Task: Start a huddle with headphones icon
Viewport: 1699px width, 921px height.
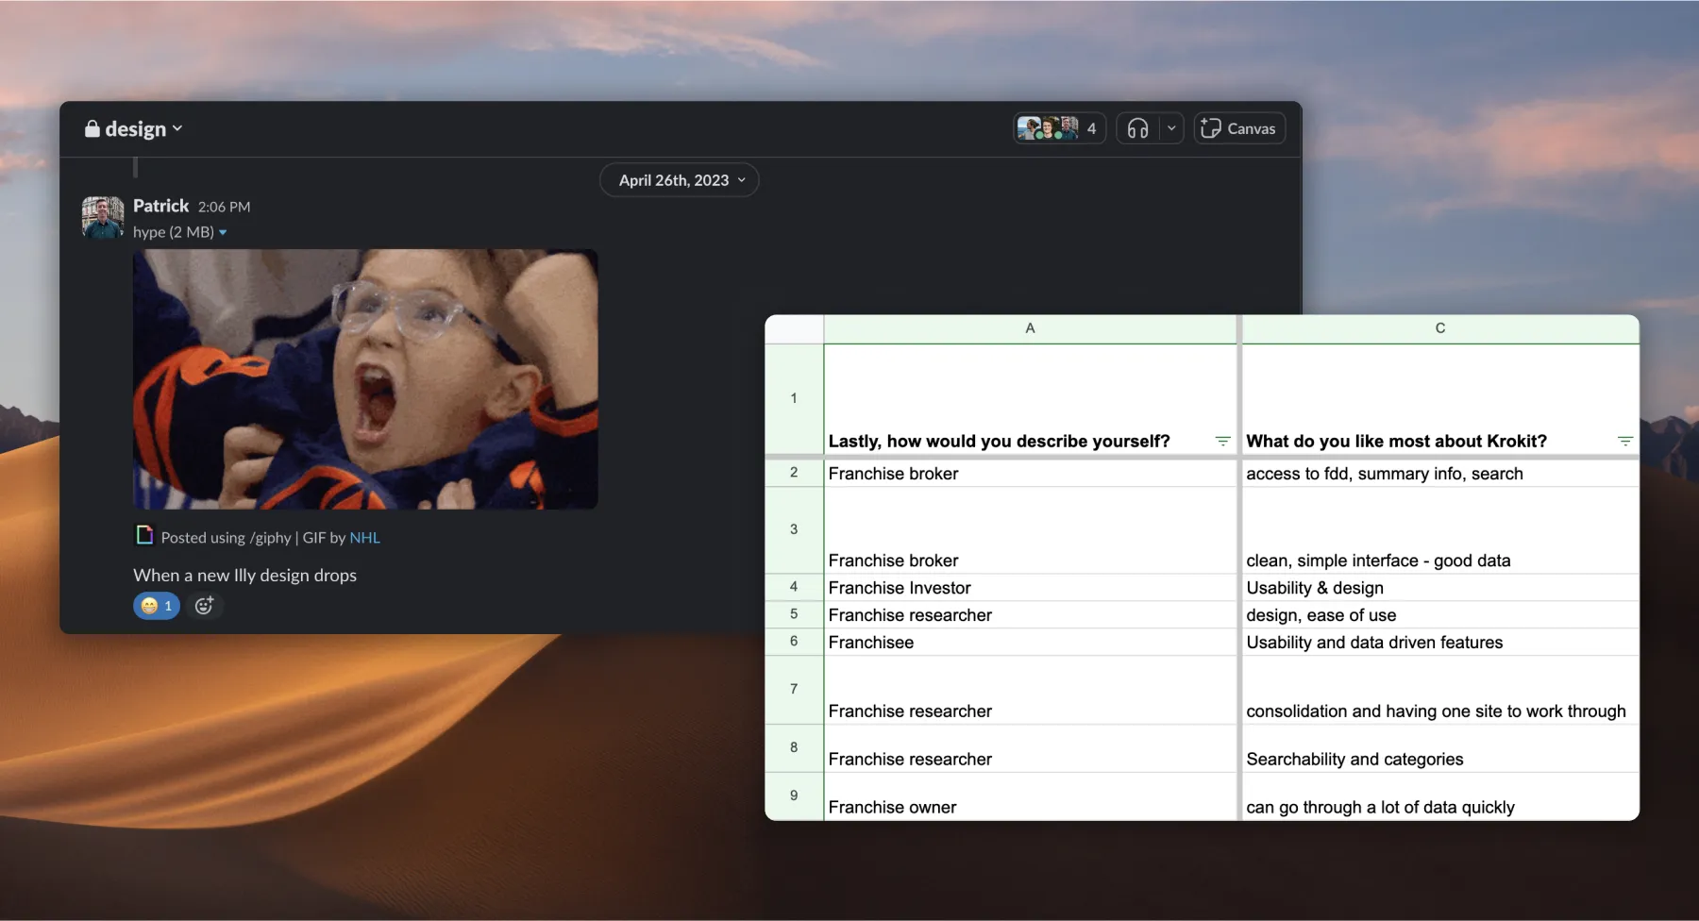Action: (1138, 128)
